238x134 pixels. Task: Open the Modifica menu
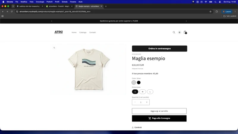tap(24, 2)
